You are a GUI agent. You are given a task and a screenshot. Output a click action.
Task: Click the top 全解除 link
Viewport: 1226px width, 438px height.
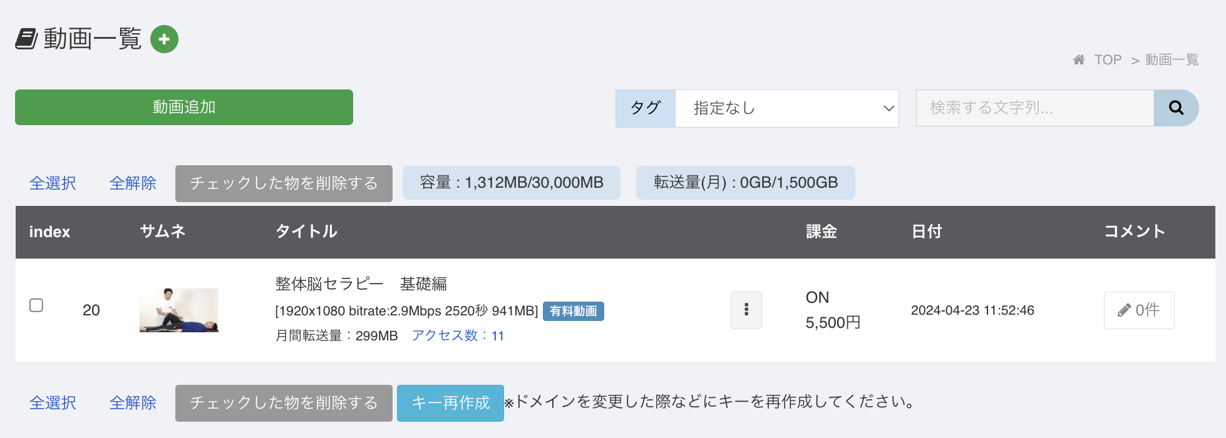(x=133, y=183)
